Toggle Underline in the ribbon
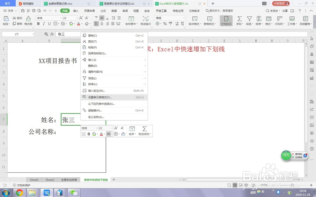 click(x=49, y=24)
